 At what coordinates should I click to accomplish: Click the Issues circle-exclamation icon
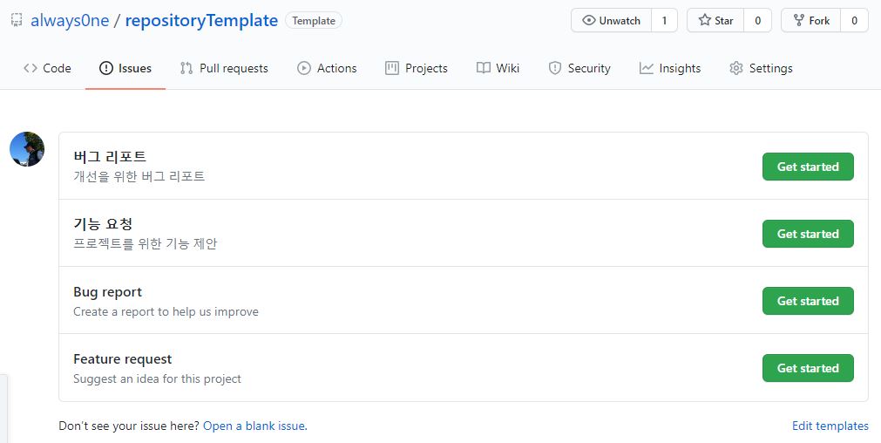pos(105,68)
